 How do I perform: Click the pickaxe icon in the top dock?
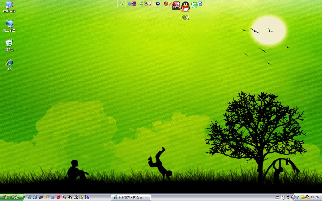(x=141, y=4)
